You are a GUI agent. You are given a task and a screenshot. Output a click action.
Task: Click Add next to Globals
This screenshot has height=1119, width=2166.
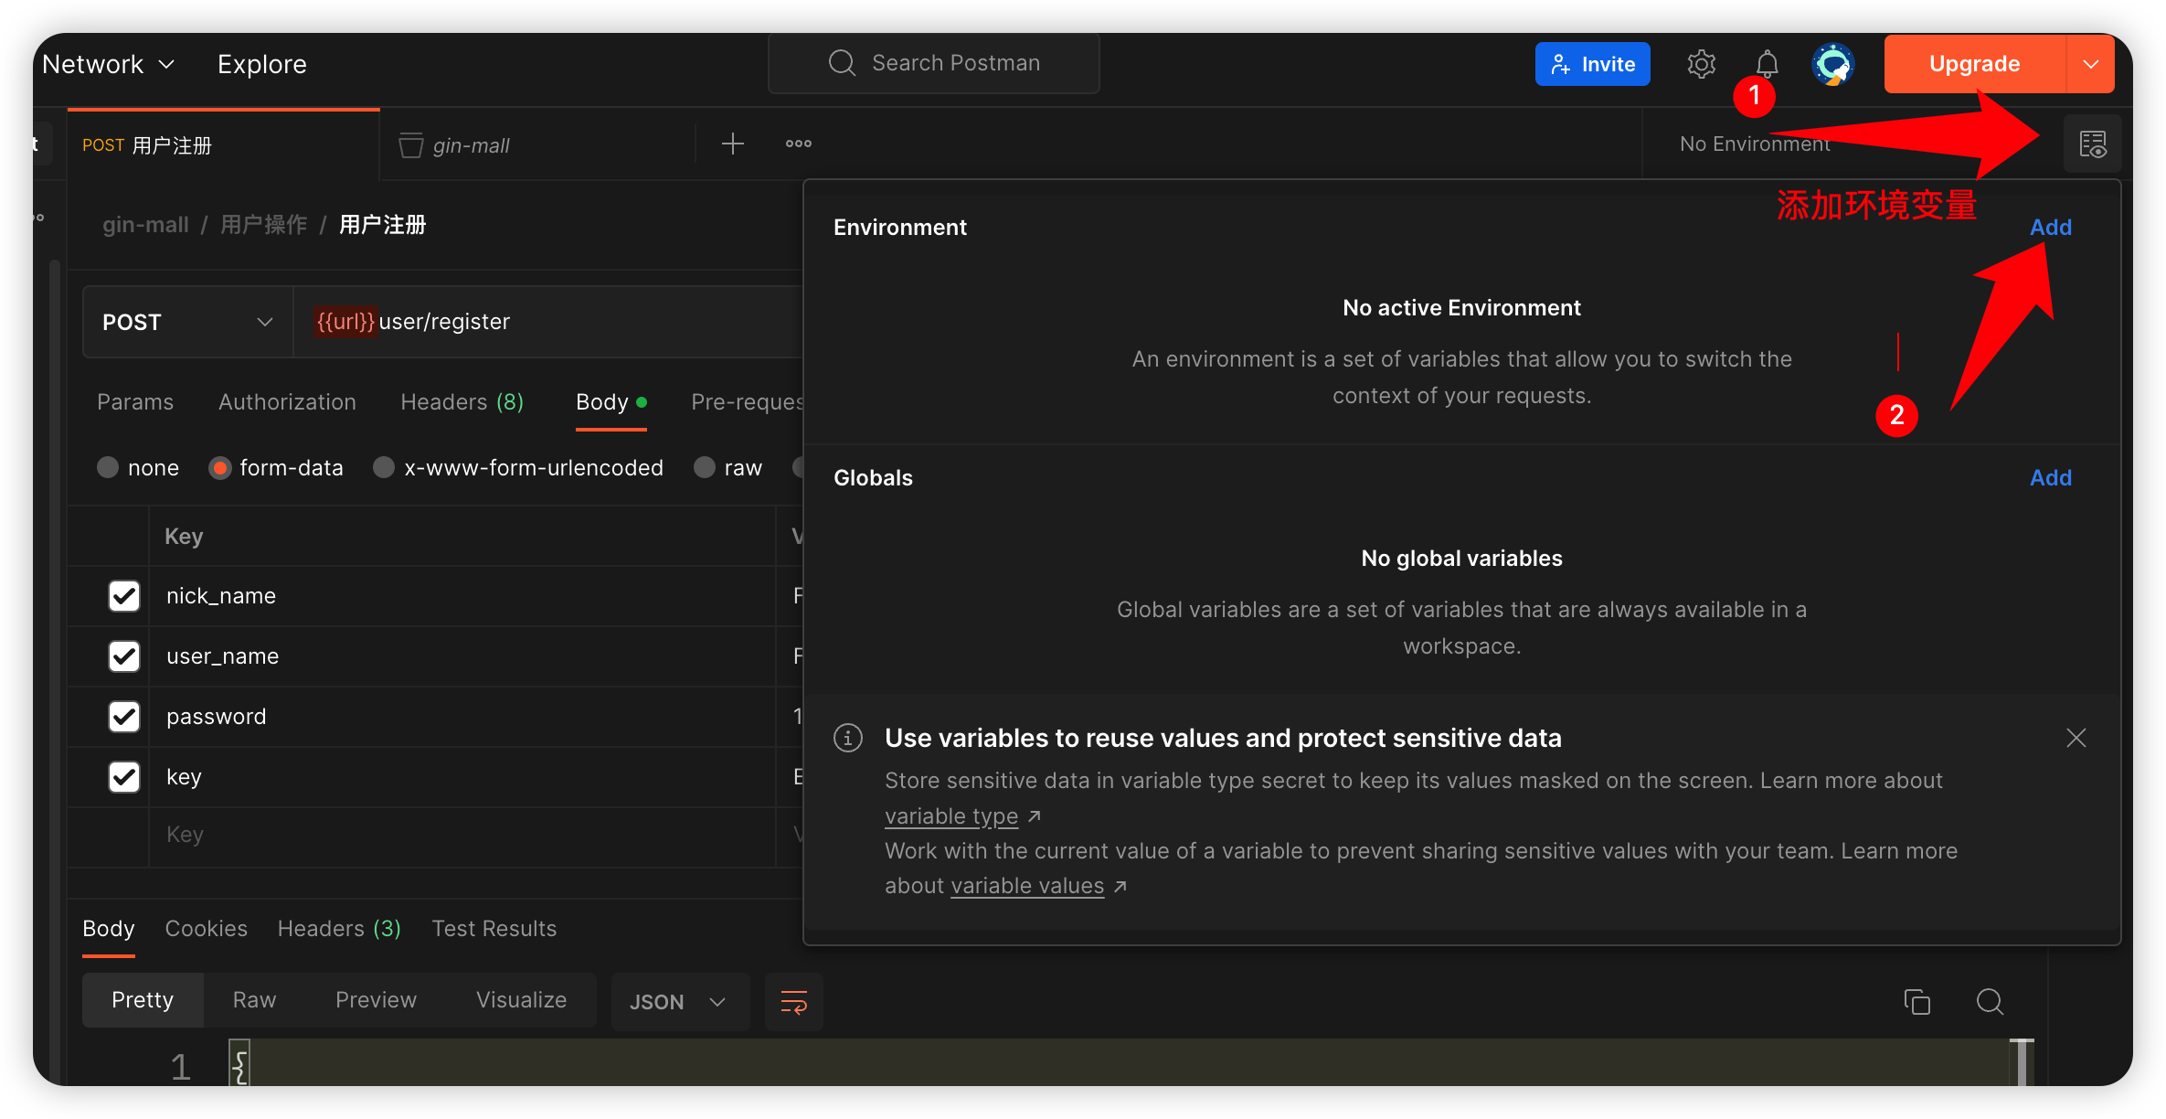[x=2050, y=477]
